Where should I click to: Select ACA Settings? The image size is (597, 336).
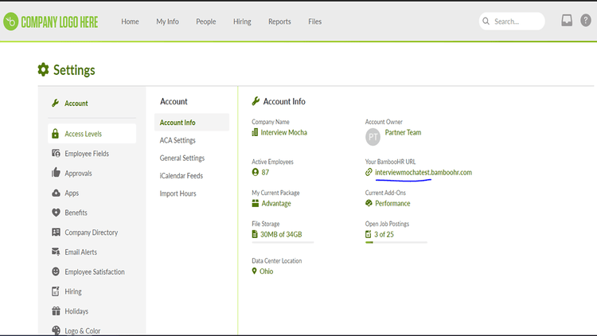point(178,140)
